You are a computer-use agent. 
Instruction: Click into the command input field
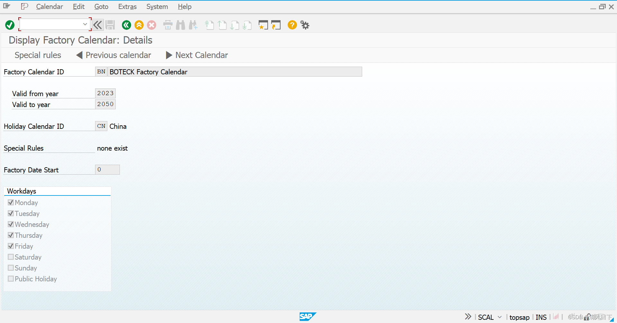(x=51, y=24)
